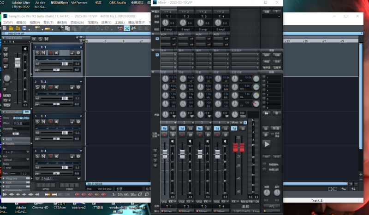Toggle the red magnet snap icon

pyautogui.click(x=120, y=28)
